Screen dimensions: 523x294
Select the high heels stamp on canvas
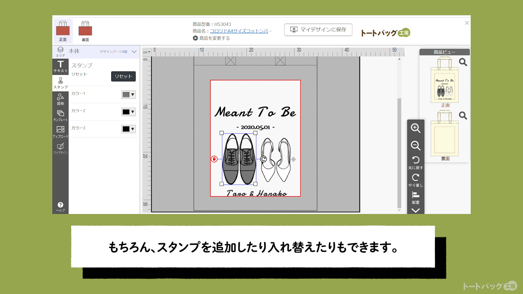276,160
